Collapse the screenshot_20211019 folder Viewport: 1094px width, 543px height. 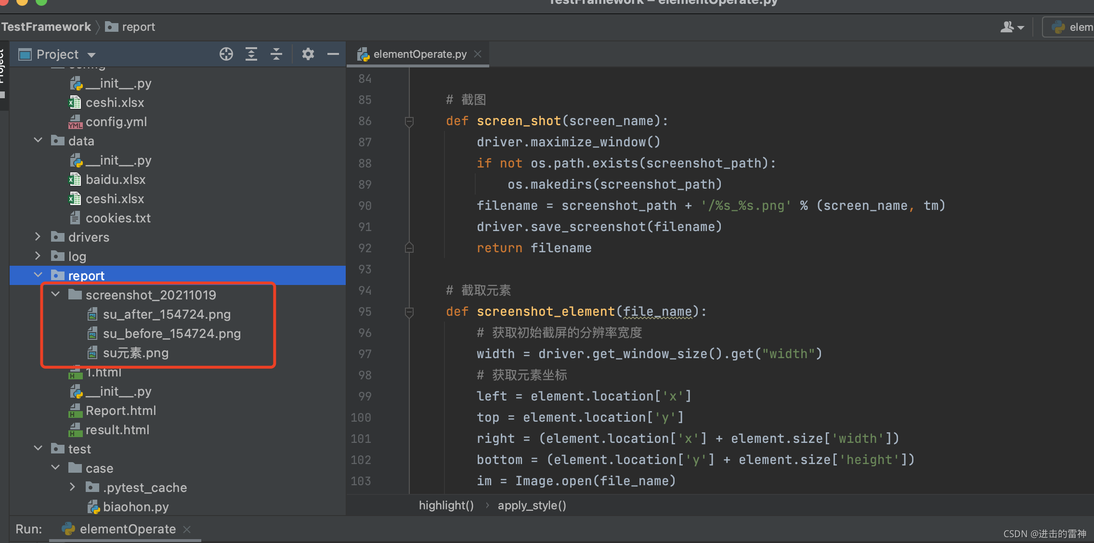click(55, 295)
